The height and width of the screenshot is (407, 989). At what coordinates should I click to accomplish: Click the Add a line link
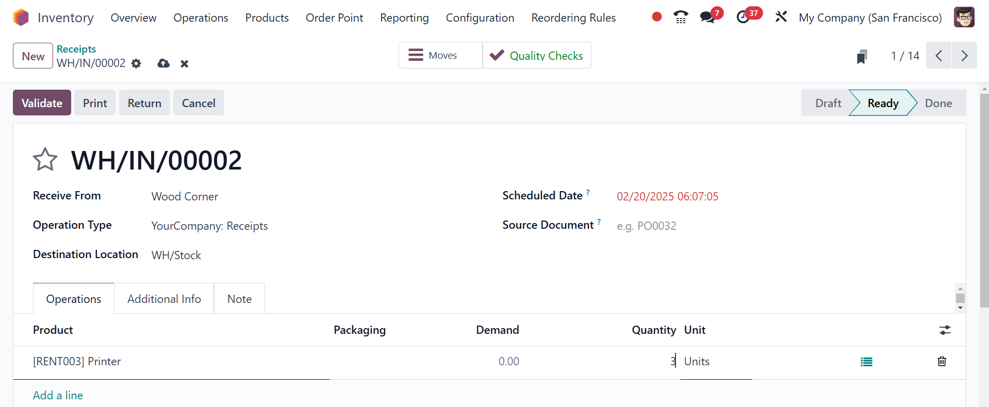[x=58, y=395]
